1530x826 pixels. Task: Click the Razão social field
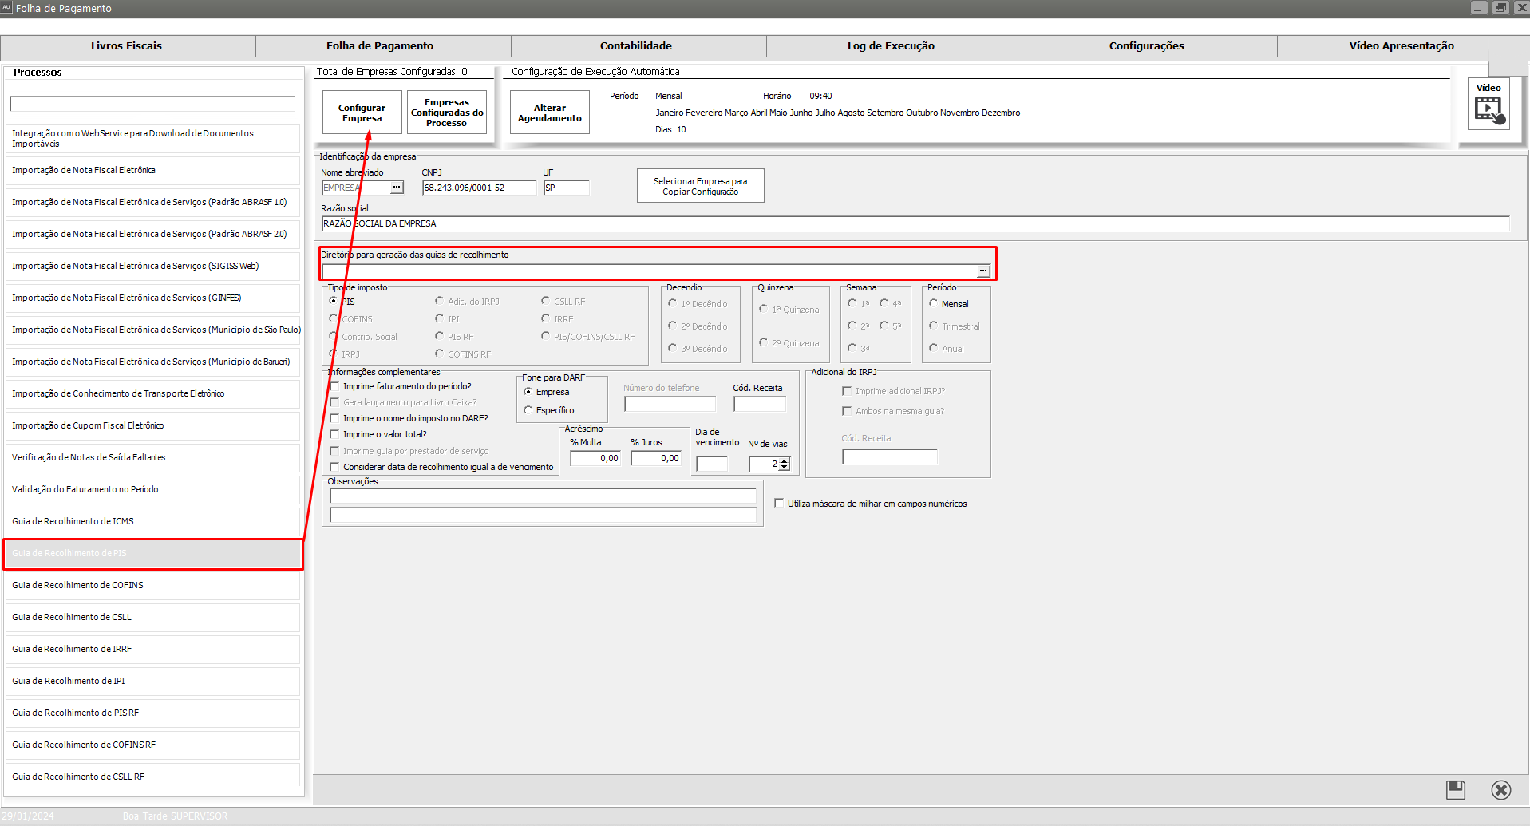click(915, 223)
